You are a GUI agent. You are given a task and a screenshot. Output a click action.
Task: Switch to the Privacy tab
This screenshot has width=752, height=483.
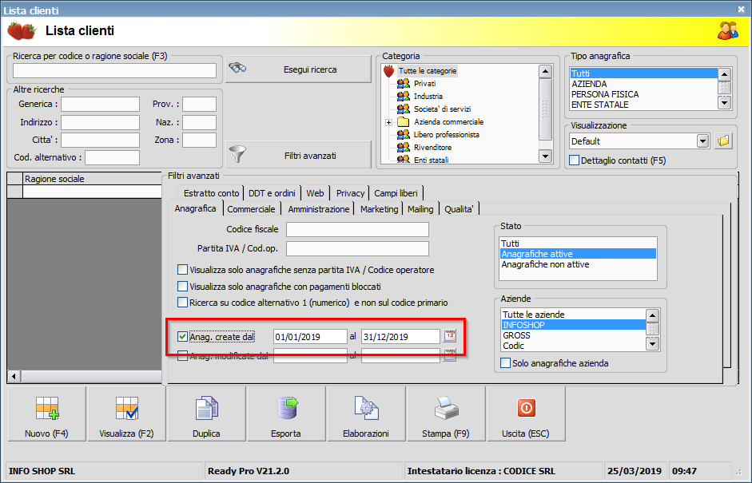350,192
